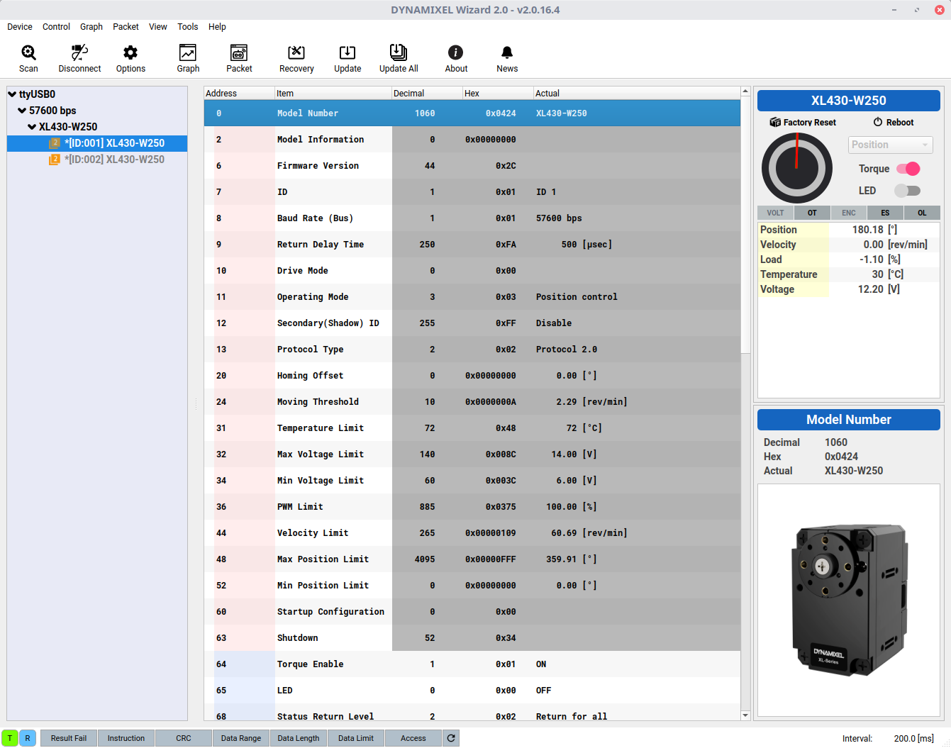Image resolution: width=951 pixels, height=748 pixels.
Task: Select the Operating Mode row
Action: click(472, 297)
